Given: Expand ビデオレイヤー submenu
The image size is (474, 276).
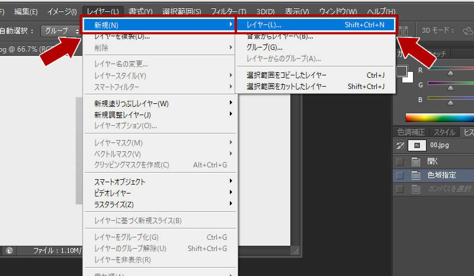Looking at the screenshot, I should click(231, 192).
